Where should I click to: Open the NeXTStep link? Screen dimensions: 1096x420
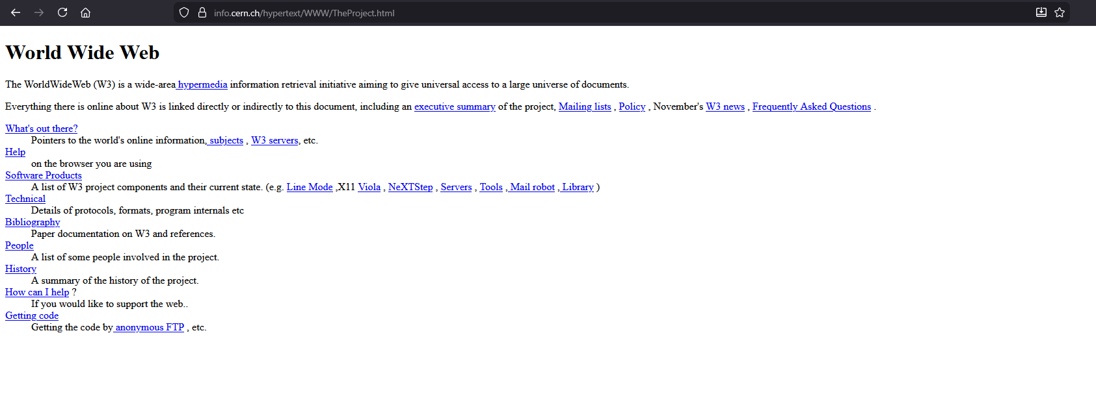coord(410,187)
